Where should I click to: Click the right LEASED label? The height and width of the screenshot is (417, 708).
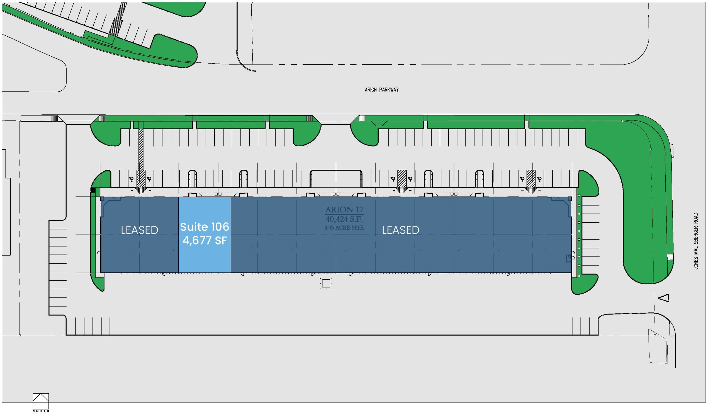pos(400,230)
